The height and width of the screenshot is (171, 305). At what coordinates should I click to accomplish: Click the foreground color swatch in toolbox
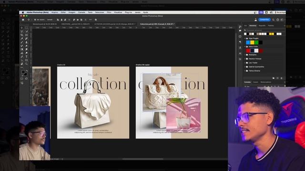tap(23, 72)
